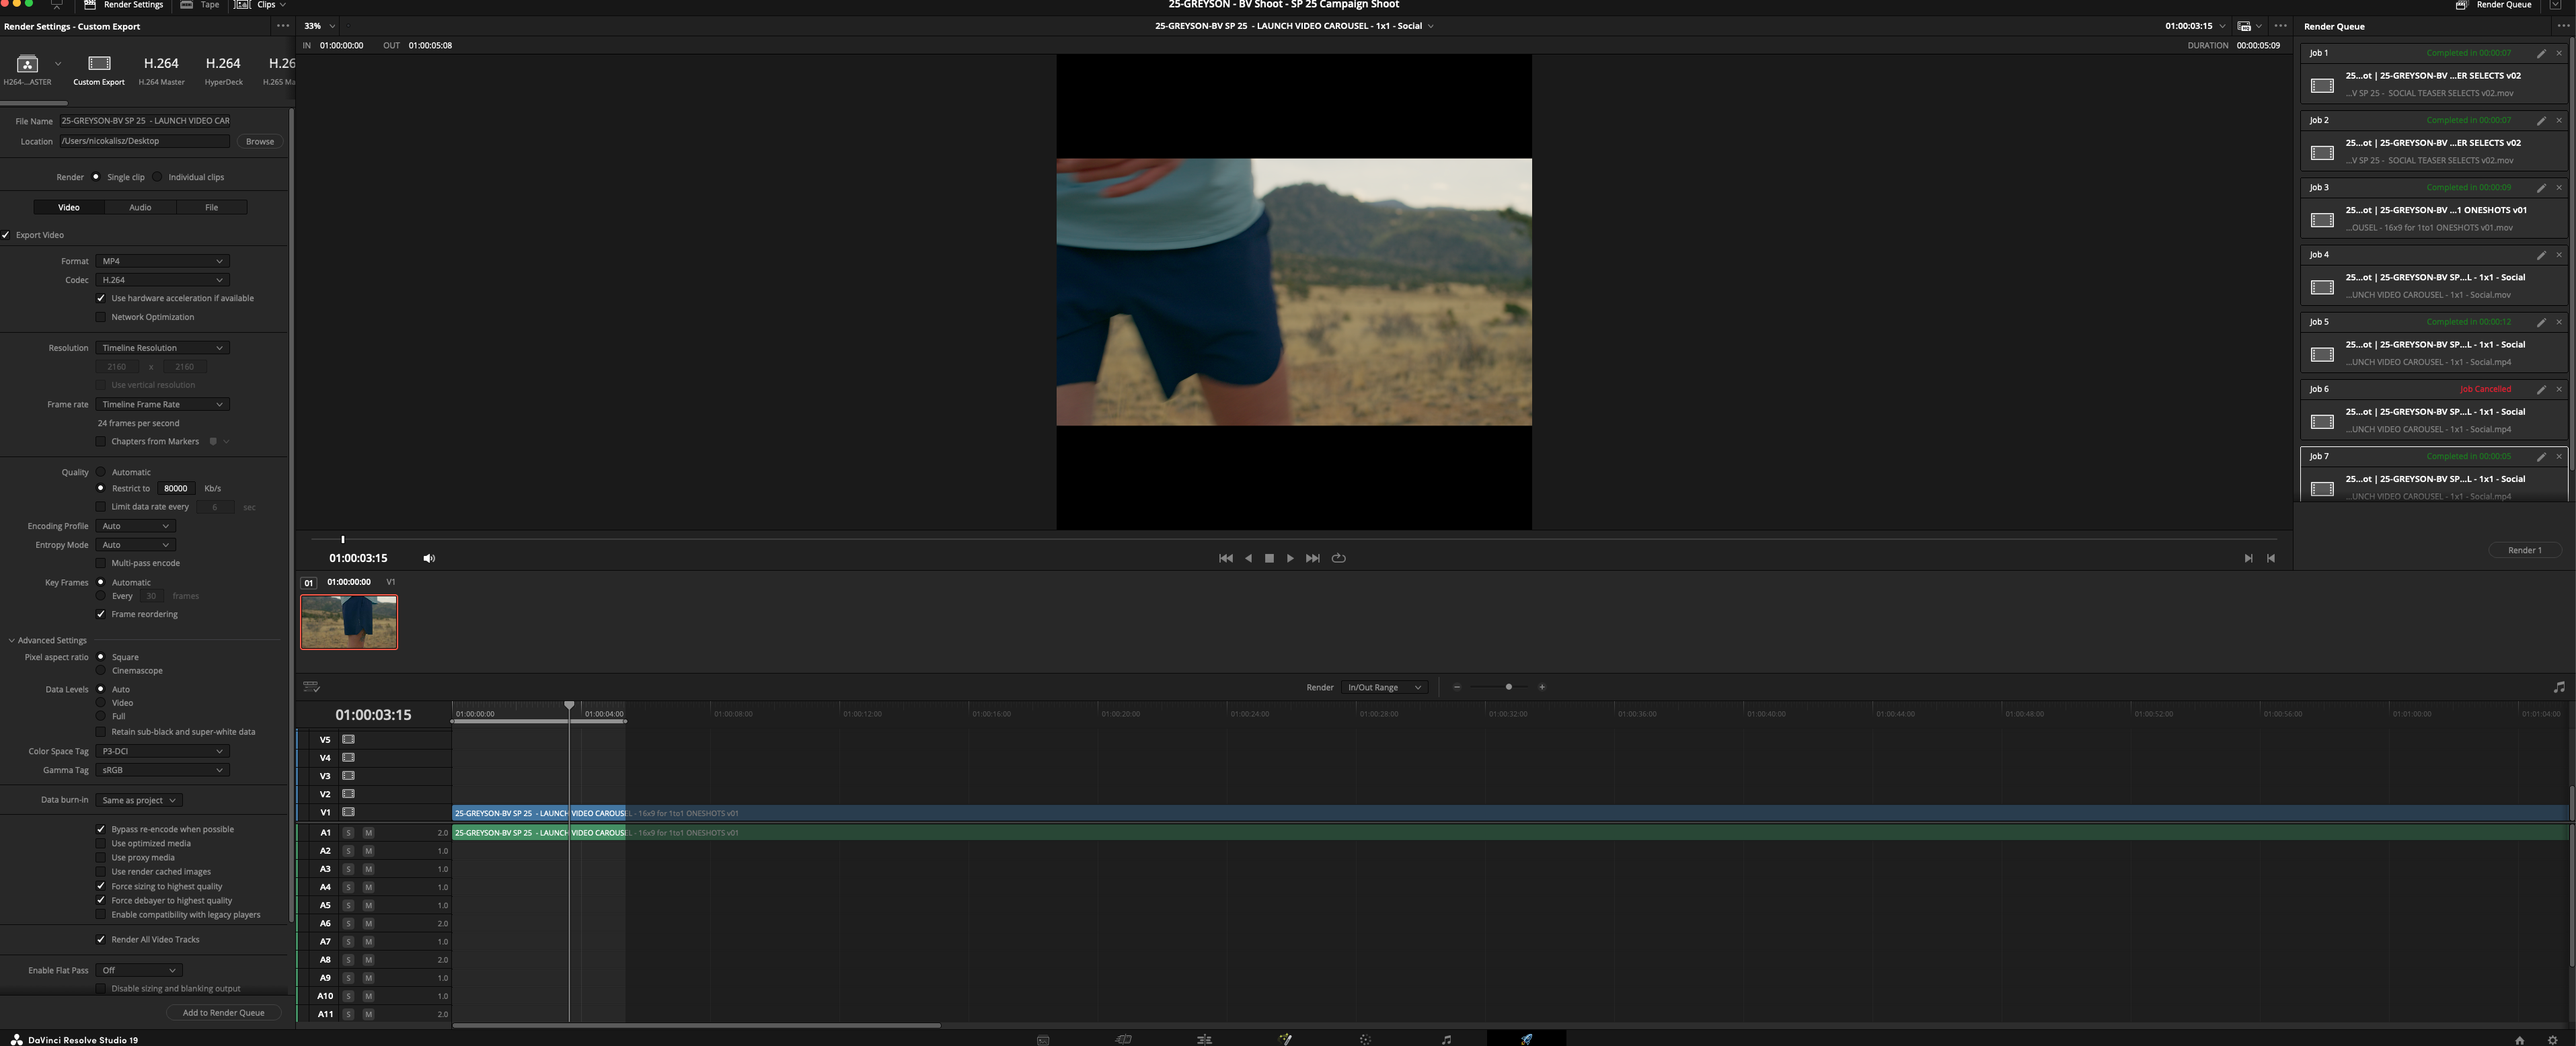Choose the HyperDeck preset
This screenshot has height=1046, width=2576.
(223, 69)
